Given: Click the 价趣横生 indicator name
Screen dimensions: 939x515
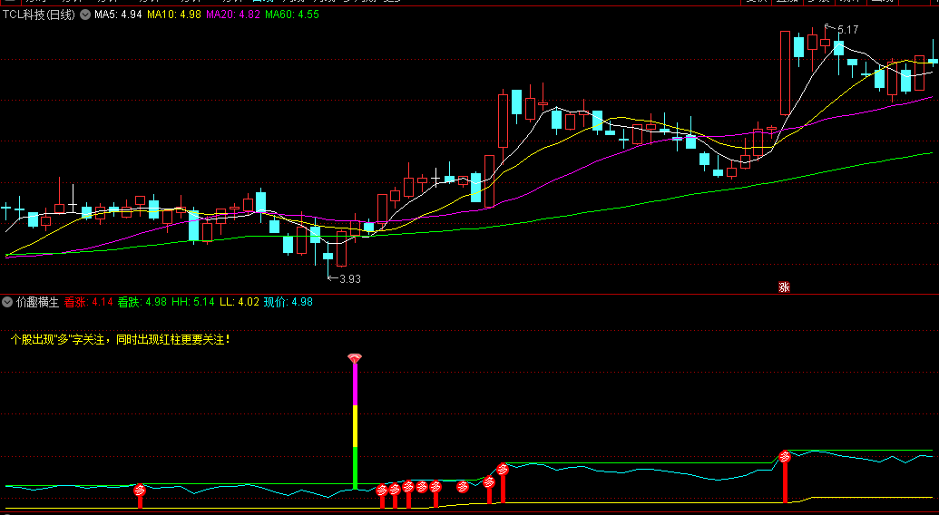Looking at the screenshot, I should pos(37,303).
